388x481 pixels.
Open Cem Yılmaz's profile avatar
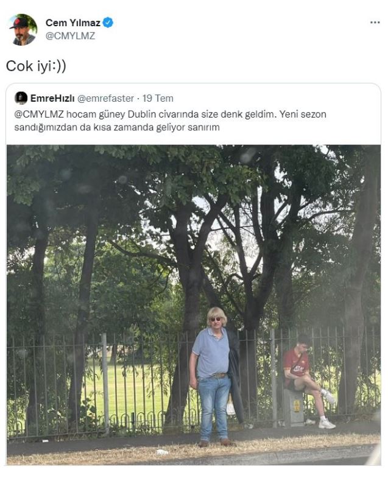[x=23, y=29]
